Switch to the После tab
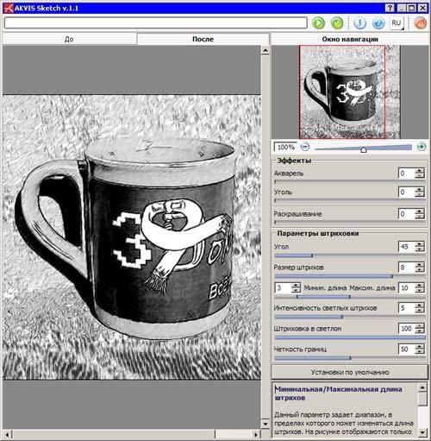 (x=203, y=39)
